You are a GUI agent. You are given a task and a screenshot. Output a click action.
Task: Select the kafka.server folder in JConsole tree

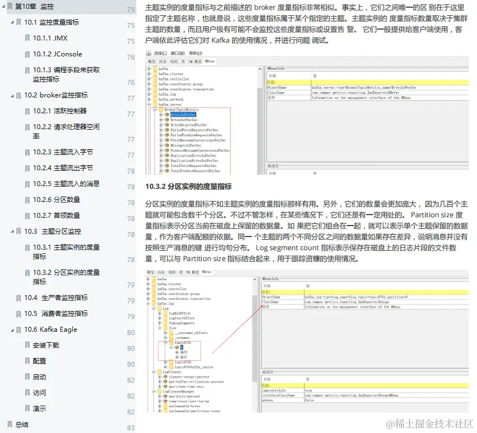(x=170, y=105)
